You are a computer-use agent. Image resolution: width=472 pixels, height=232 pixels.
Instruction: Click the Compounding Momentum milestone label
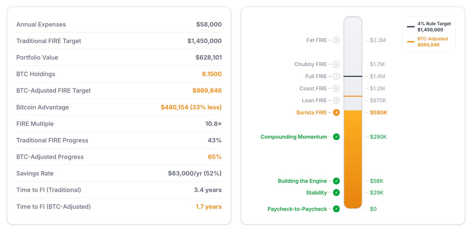point(293,137)
